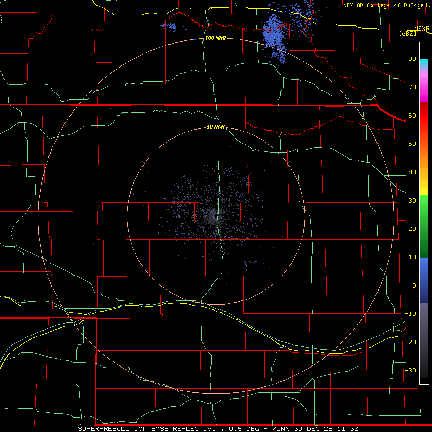Click the green band of the color scale
432x432 pixels.
pos(424,227)
